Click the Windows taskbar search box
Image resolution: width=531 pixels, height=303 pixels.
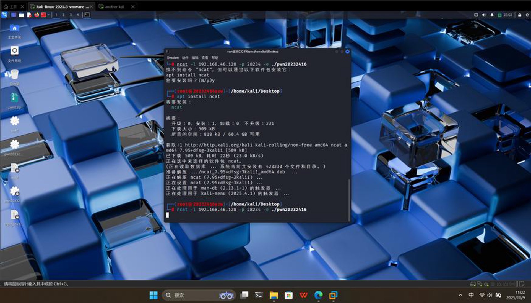point(199,295)
